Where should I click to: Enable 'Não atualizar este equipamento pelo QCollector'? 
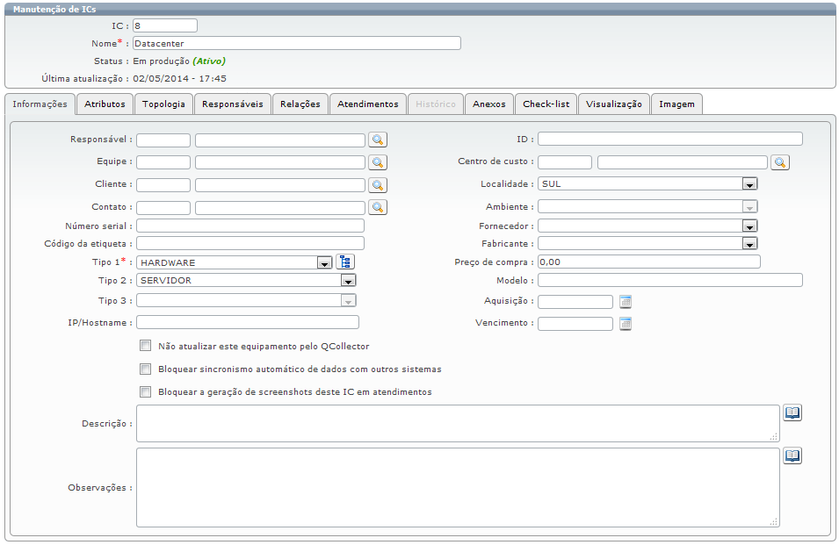pyautogui.click(x=145, y=346)
